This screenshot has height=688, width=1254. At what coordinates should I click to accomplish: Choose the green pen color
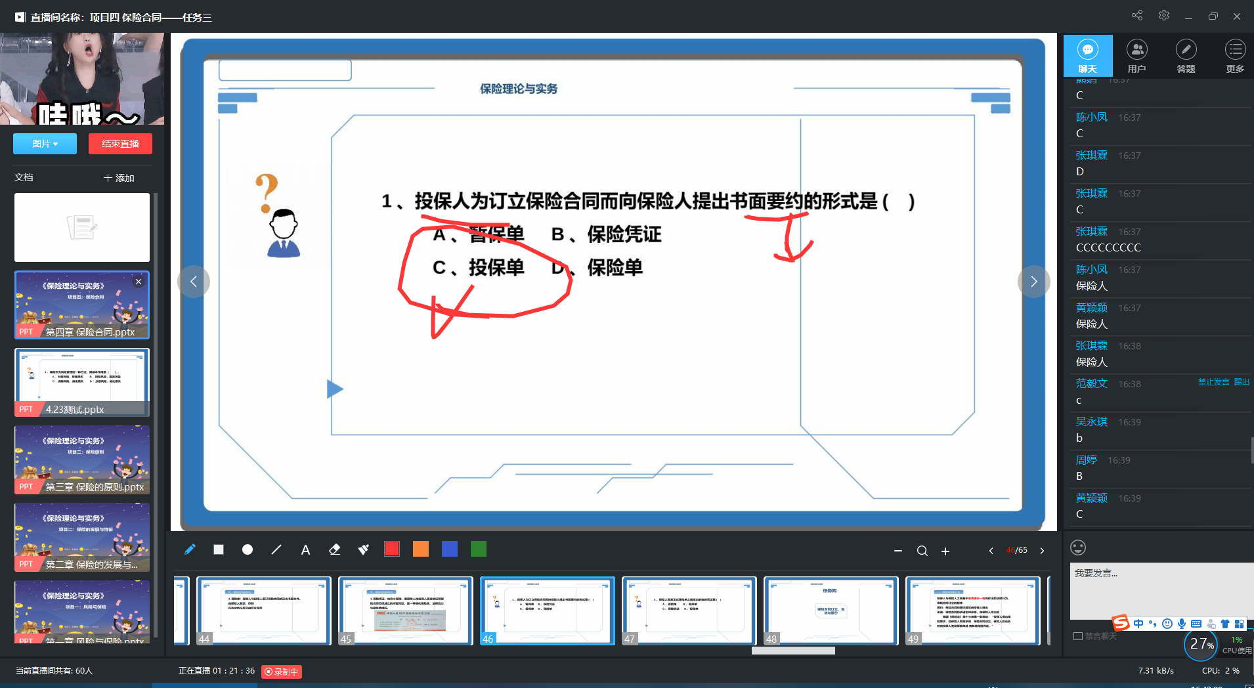tap(479, 549)
